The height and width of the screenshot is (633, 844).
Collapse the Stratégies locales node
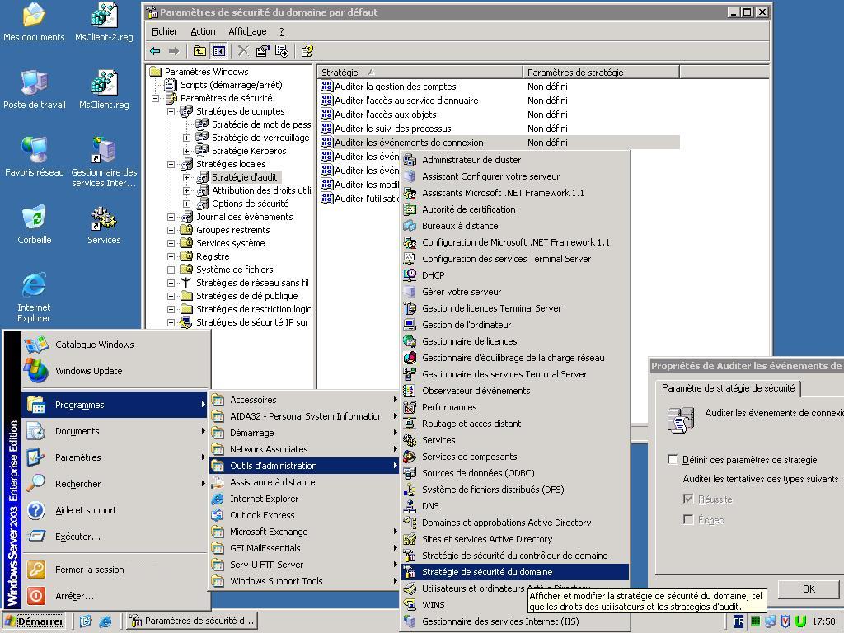click(x=171, y=164)
